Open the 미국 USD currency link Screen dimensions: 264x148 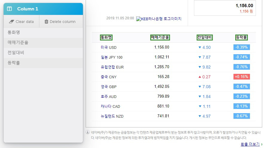pyautogui.click(x=109, y=47)
